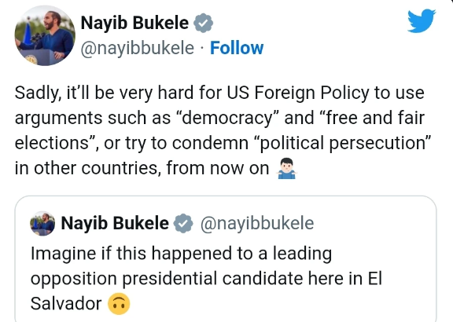Click the shrugging person emoji in the tweet
Viewport: 453px width, 322px height.
(x=286, y=168)
